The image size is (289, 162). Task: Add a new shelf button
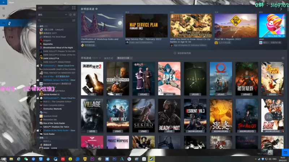pos(182,53)
